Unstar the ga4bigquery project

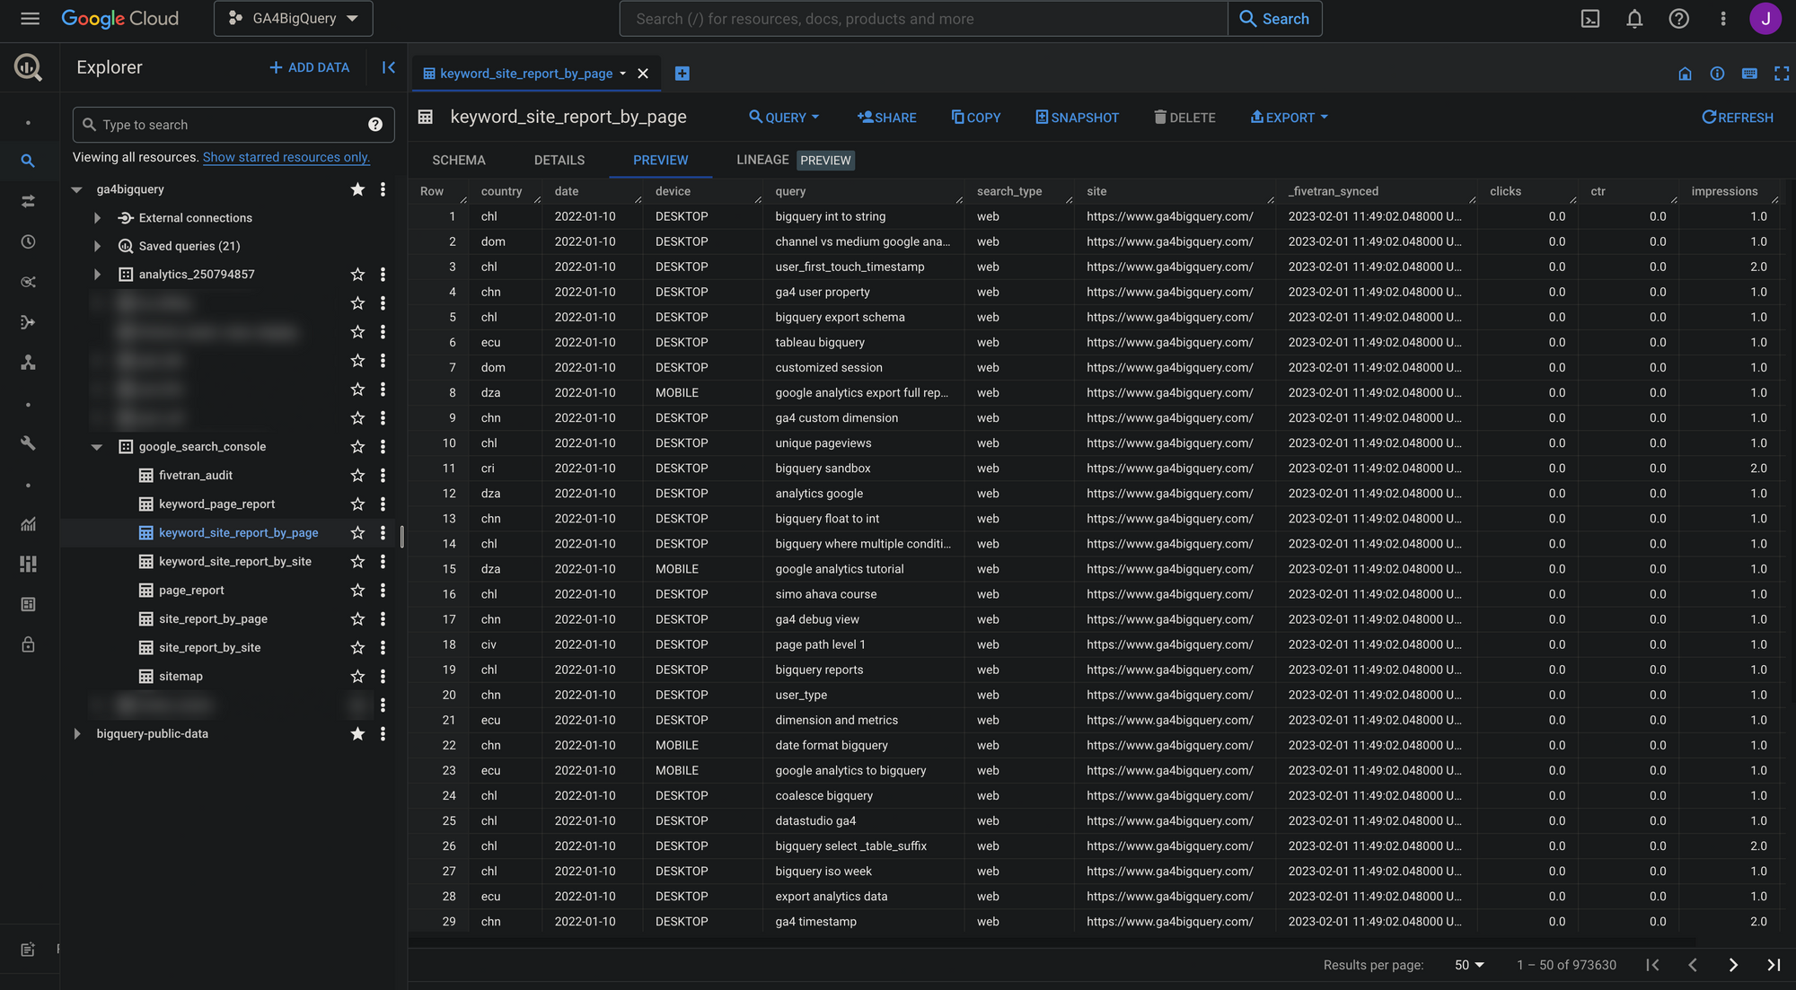pos(357,189)
